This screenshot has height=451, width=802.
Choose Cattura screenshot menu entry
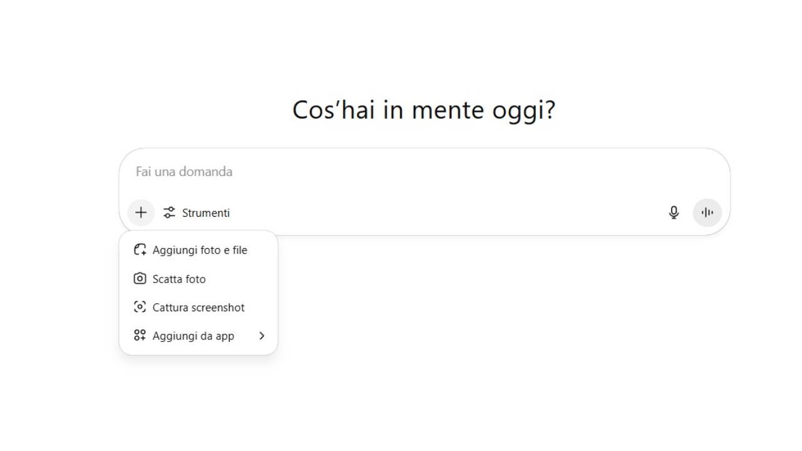[x=198, y=307]
